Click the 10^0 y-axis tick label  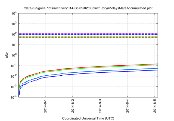14,55
